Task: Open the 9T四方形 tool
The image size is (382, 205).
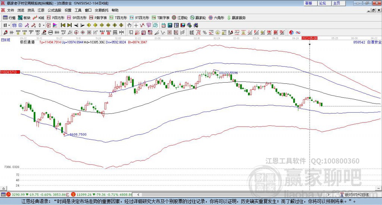Action: tap(140, 18)
